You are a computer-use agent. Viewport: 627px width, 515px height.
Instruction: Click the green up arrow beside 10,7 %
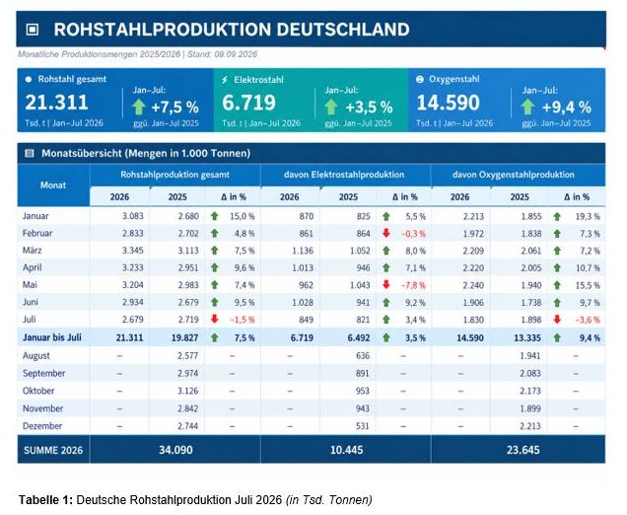pyautogui.click(x=557, y=267)
